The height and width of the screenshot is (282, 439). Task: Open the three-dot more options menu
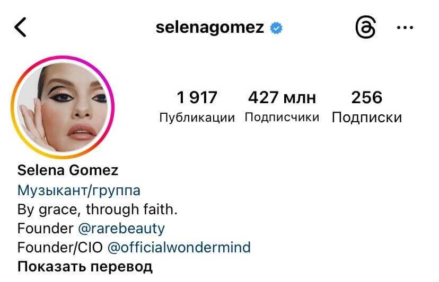pyautogui.click(x=405, y=28)
